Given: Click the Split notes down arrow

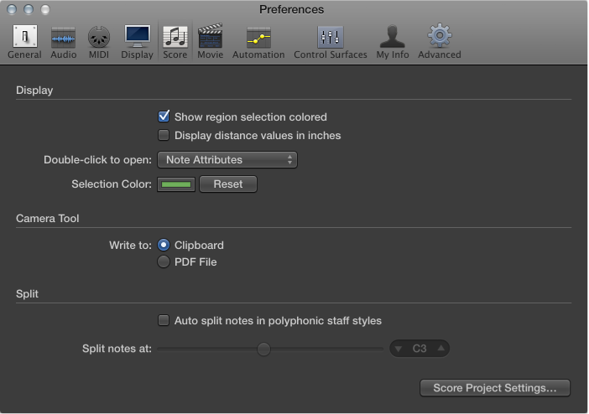Looking at the screenshot, I should pyautogui.click(x=399, y=348).
